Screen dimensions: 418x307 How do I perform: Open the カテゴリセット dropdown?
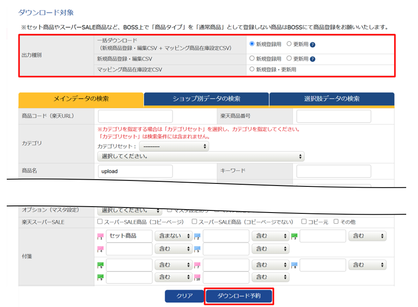tap(174, 146)
